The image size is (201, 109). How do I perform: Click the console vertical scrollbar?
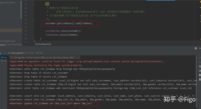[196, 81]
